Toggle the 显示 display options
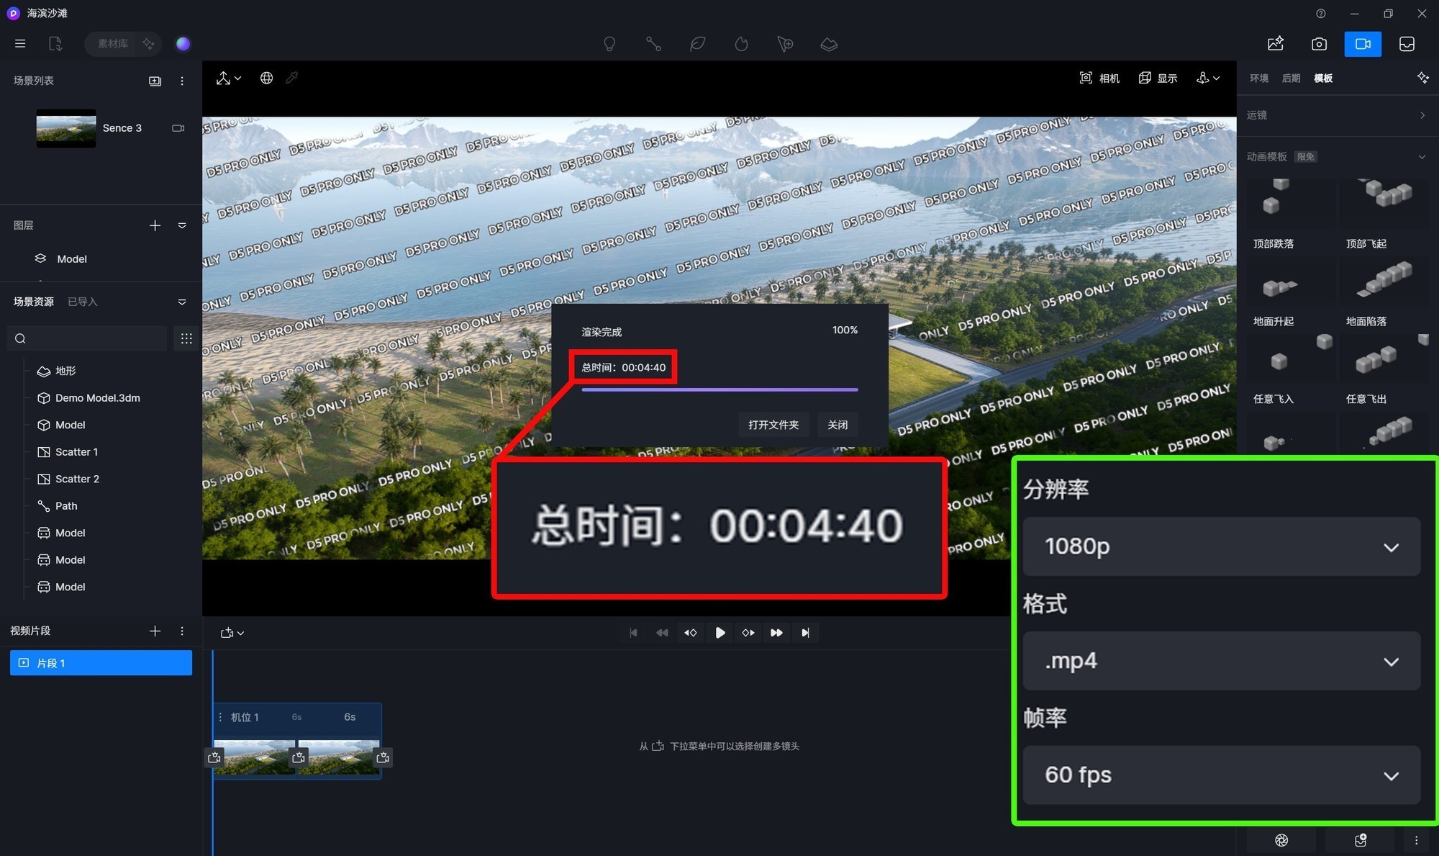 [1158, 78]
